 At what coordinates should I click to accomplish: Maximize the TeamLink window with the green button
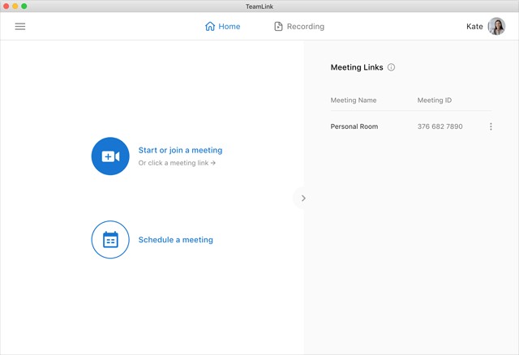click(x=24, y=6)
